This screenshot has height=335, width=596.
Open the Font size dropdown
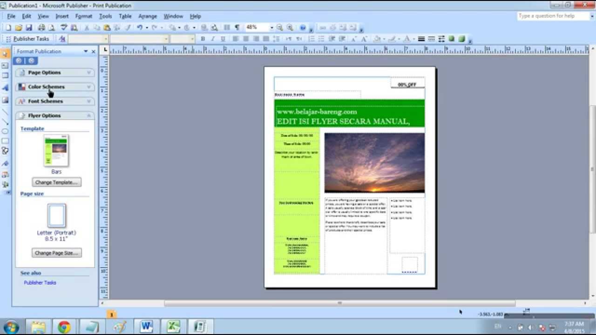point(192,39)
